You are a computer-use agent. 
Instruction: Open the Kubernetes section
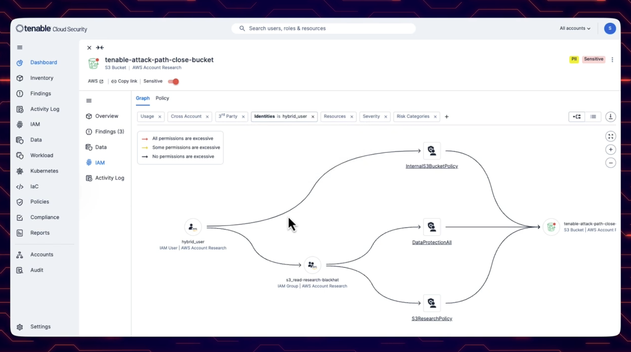37,171
